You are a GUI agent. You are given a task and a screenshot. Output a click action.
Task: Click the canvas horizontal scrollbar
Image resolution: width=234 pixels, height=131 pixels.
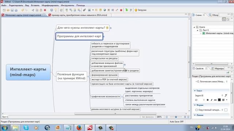click(115, 114)
